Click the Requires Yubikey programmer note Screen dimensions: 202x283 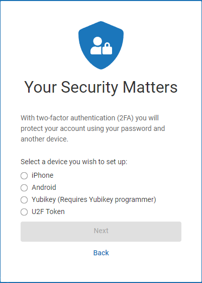[x=107, y=199]
